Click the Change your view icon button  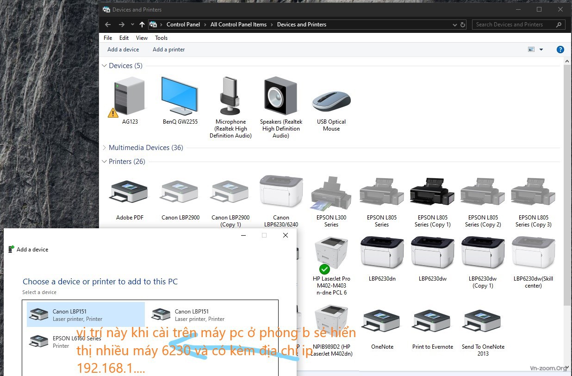(x=531, y=50)
